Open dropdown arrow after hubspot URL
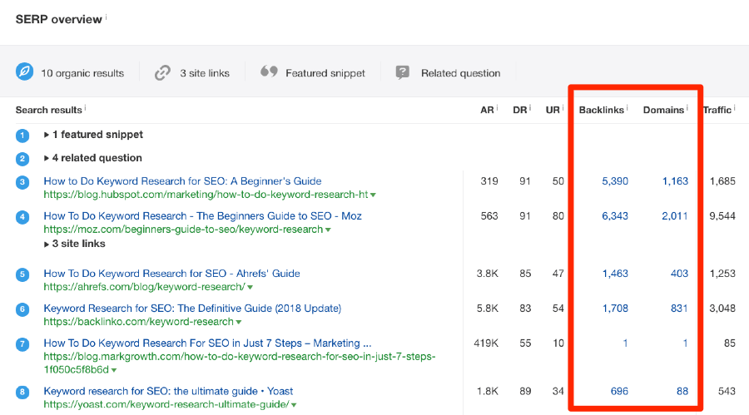 tap(373, 195)
